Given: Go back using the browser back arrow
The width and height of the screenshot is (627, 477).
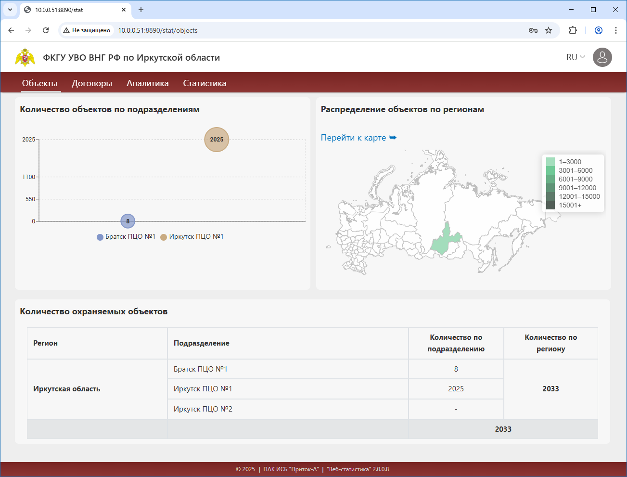Looking at the screenshot, I should coord(12,30).
